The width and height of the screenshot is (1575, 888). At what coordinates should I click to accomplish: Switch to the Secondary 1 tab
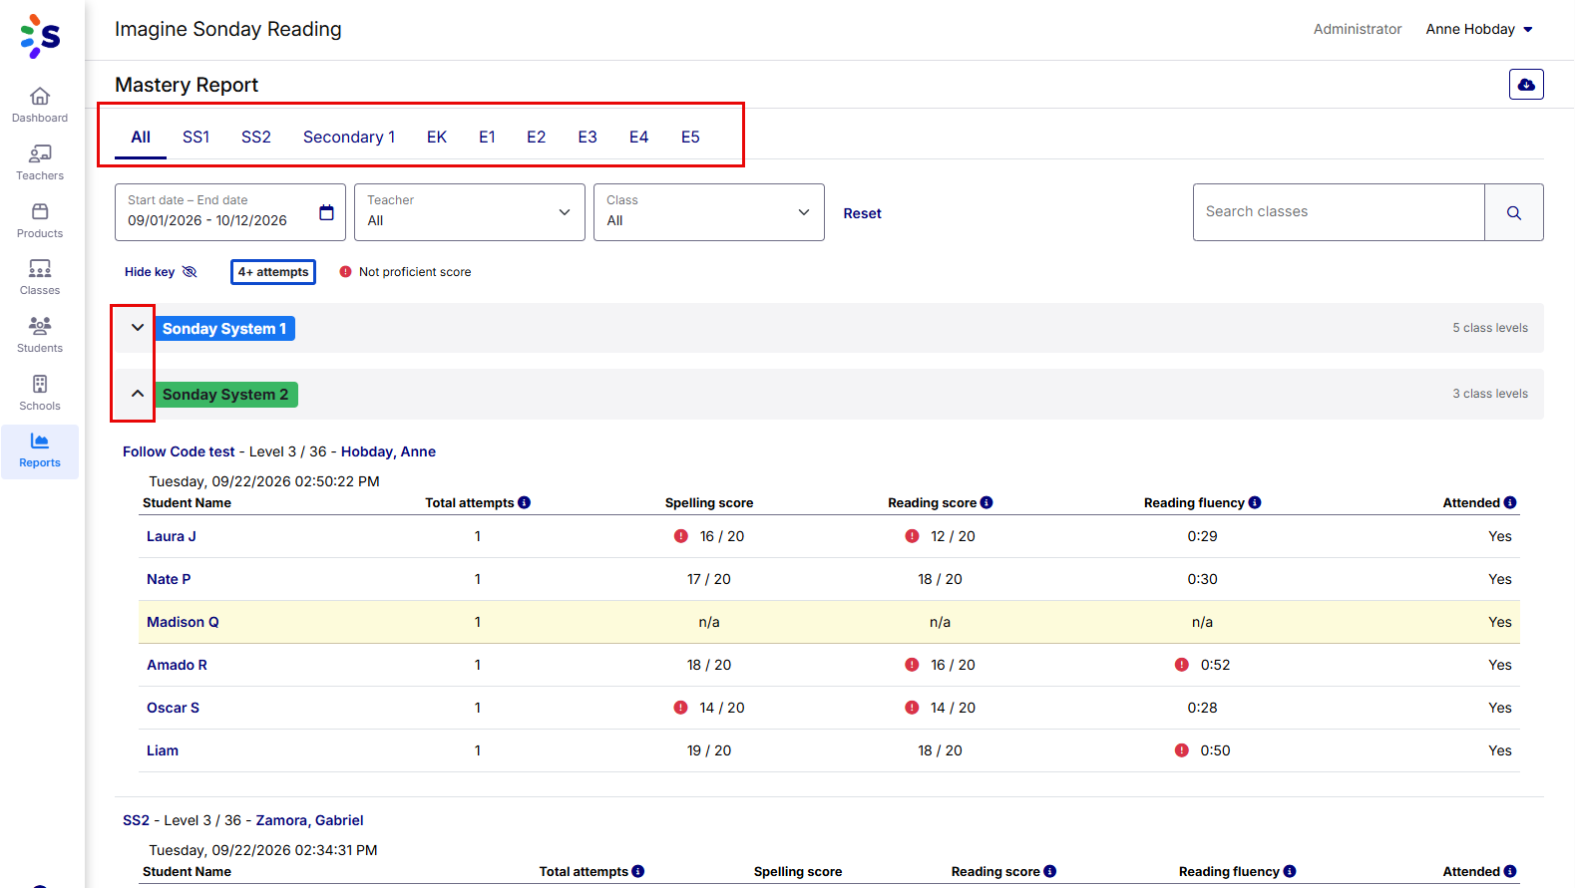[x=349, y=137]
